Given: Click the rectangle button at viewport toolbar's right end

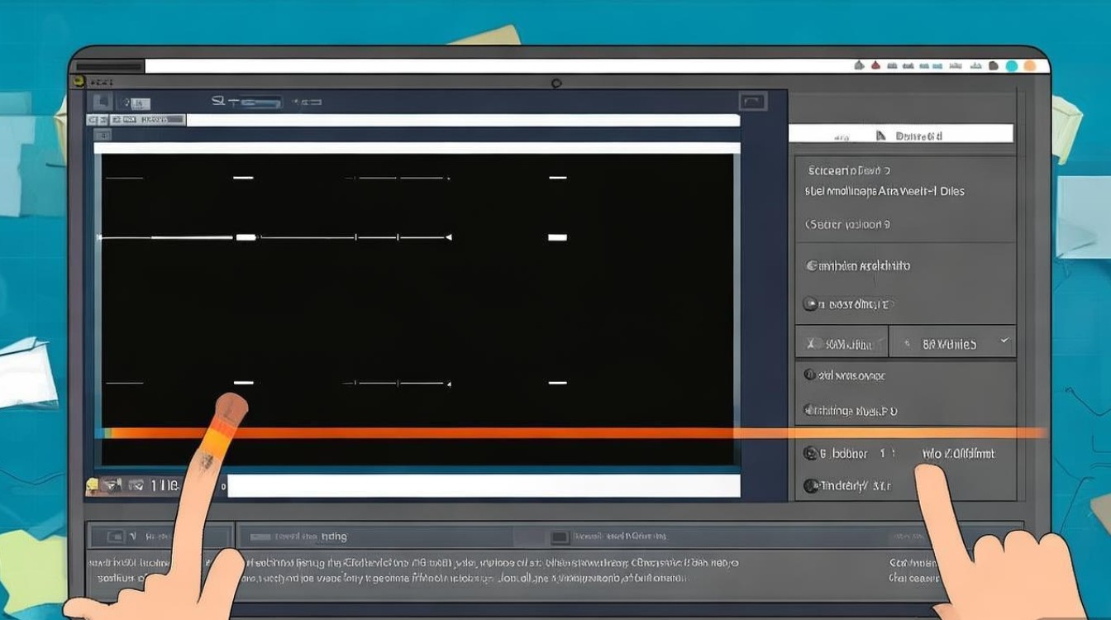Looking at the screenshot, I should (x=752, y=102).
